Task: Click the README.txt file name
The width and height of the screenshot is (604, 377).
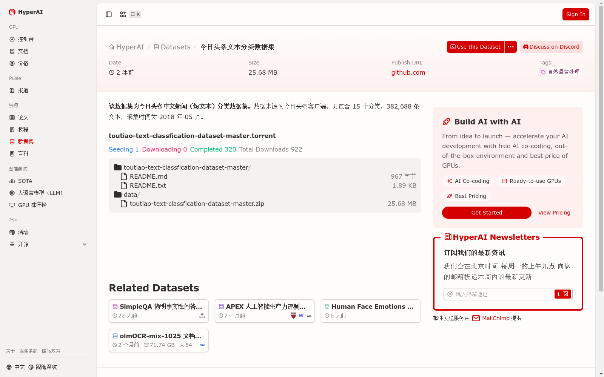Action: (148, 185)
